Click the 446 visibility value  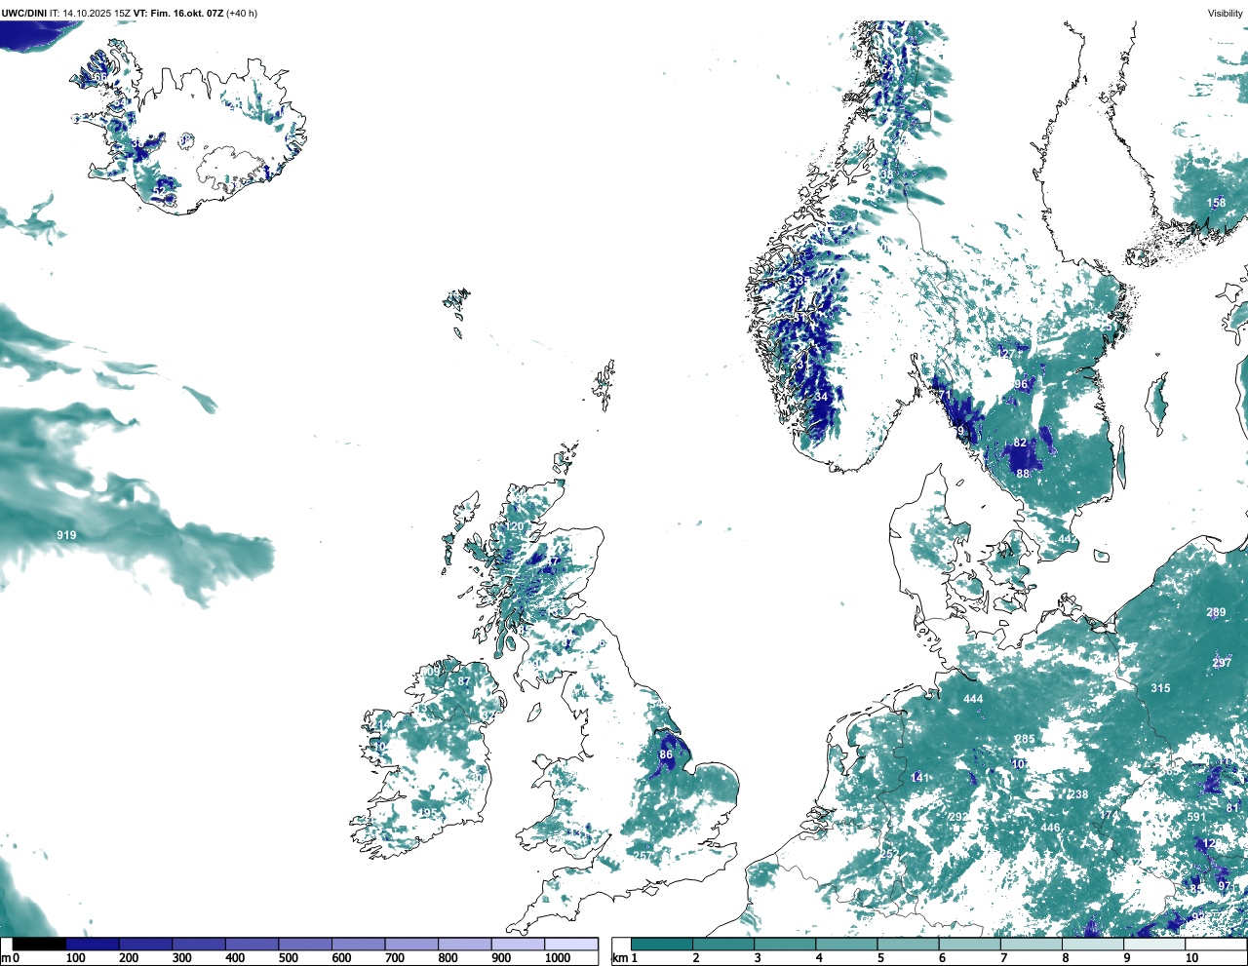(x=1050, y=828)
